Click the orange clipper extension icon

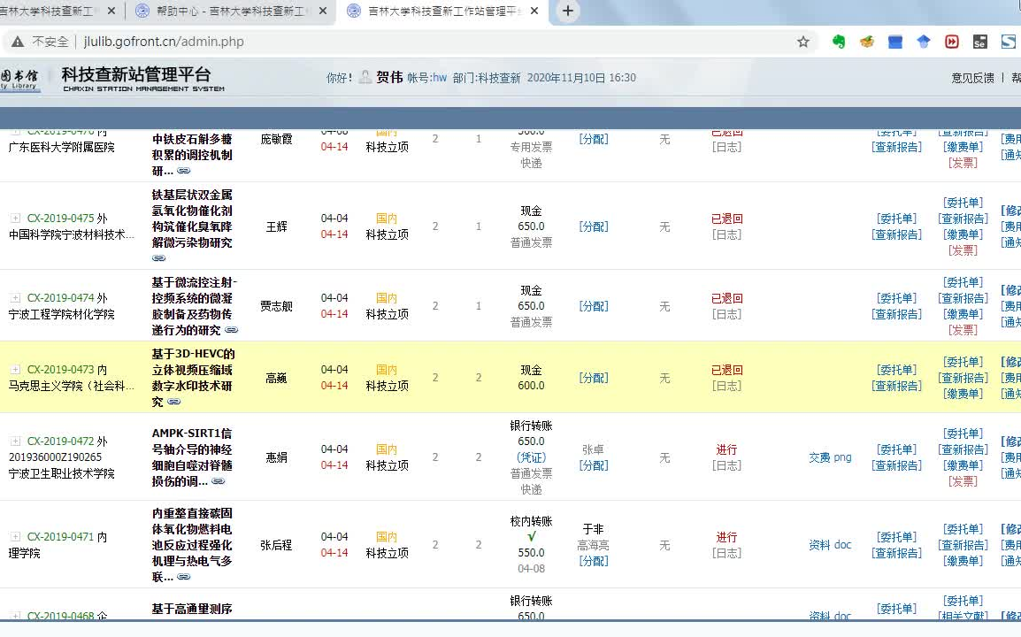pyautogui.click(x=866, y=41)
